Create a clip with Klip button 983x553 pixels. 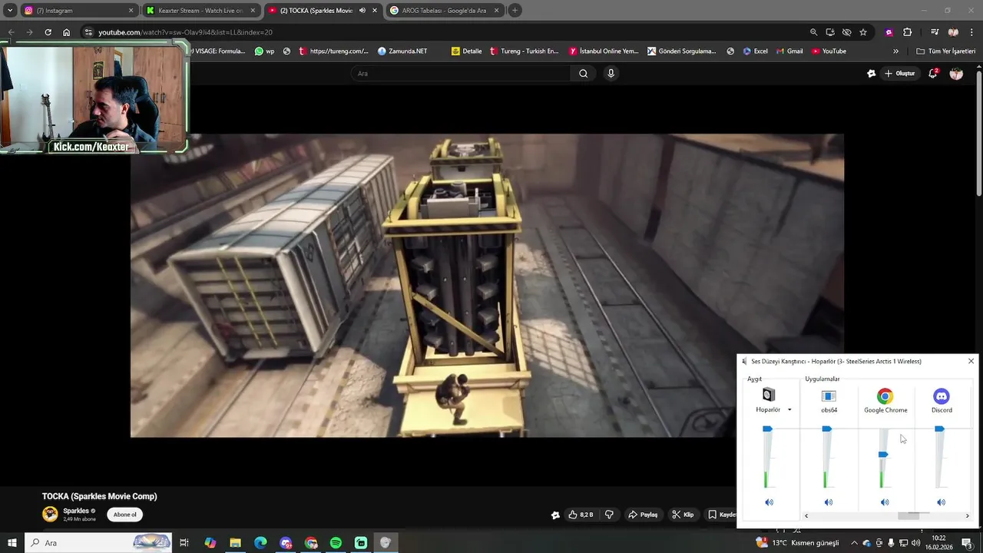coord(683,515)
